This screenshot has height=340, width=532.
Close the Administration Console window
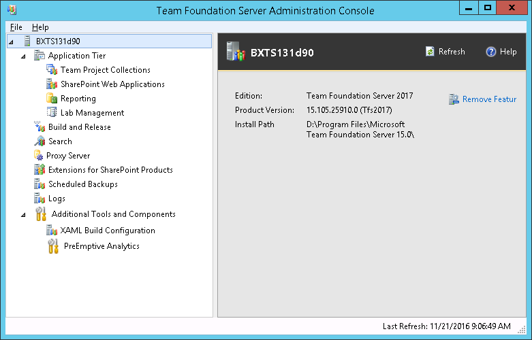click(x=512, y=7)
